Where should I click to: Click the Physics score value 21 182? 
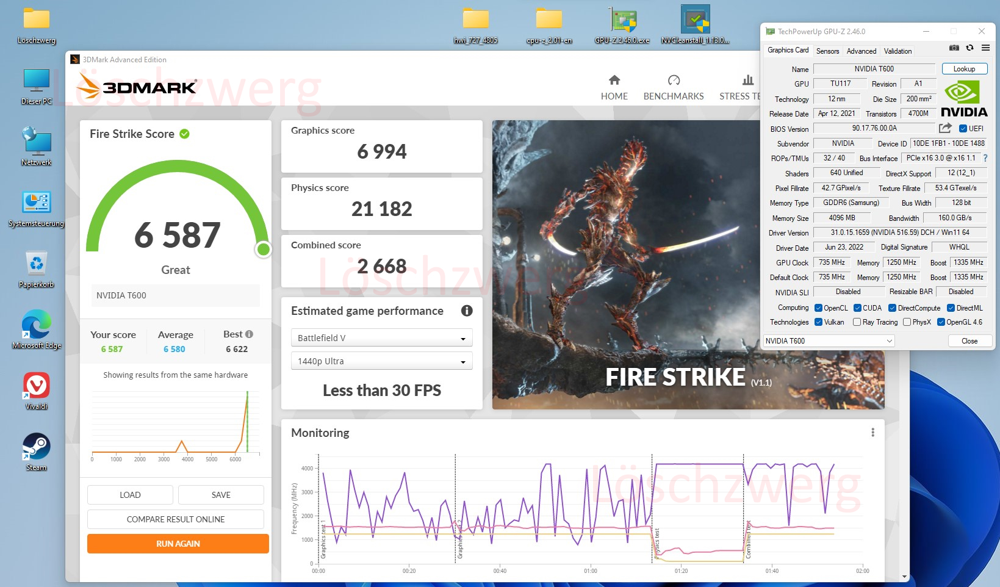pyautogui.click(x=382, y=209)
